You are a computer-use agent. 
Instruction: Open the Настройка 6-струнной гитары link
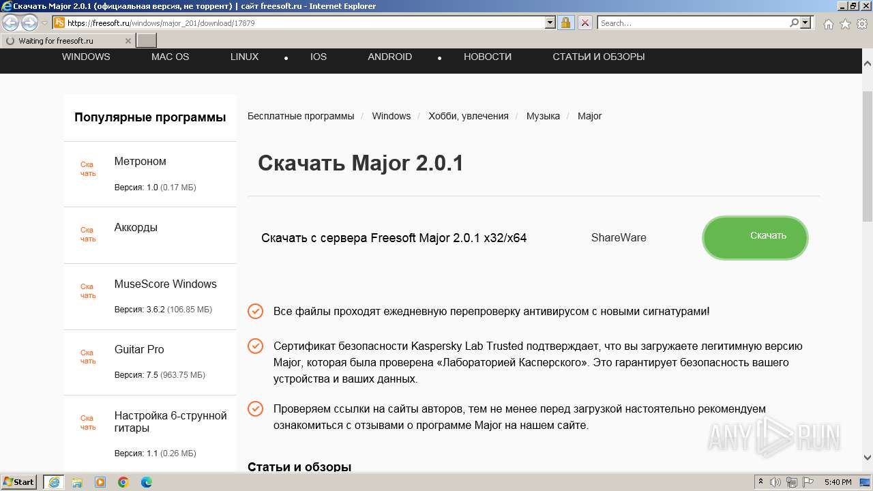(171, 422)
